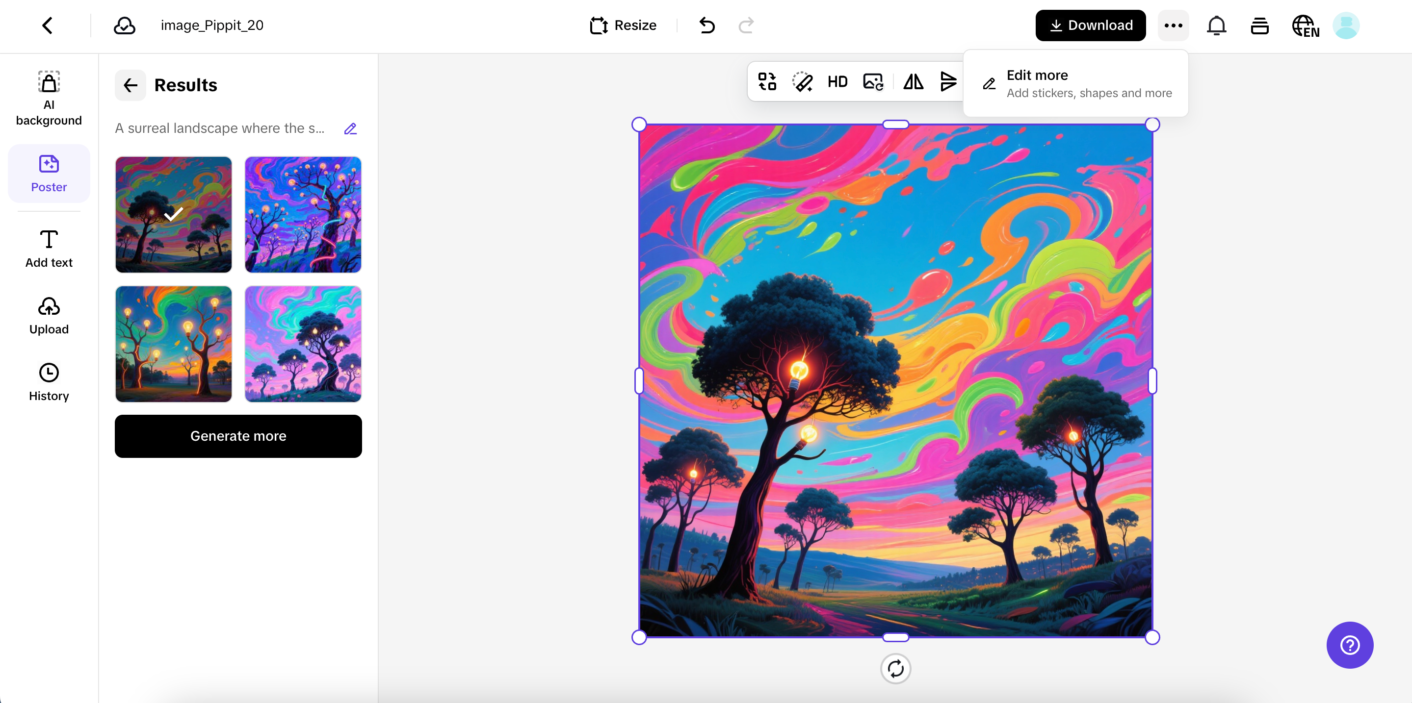Click the redo arrow
The image size is (1412, 703).
(746, 25)
